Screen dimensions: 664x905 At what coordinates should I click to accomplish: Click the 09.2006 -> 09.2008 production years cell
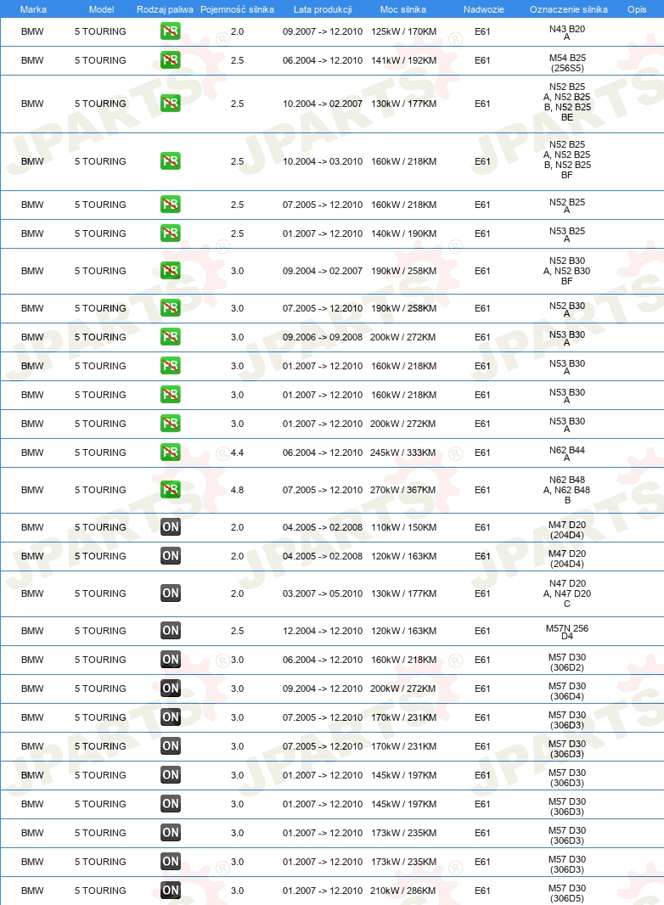[x=323, y=337]
